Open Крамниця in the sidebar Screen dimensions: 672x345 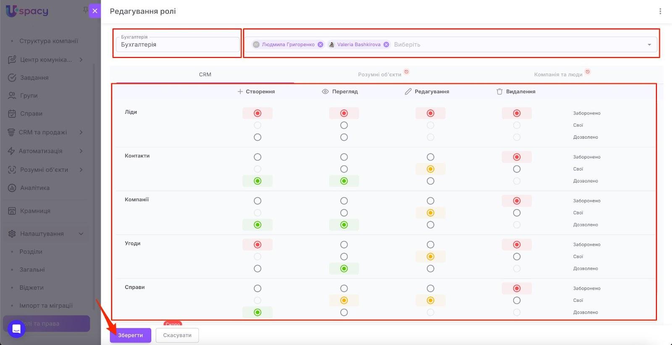[x=35, y=211]
